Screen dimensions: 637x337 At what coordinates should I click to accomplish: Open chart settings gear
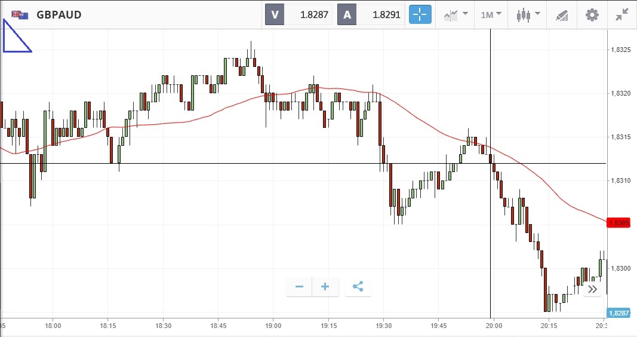click(x=592, y=15)
